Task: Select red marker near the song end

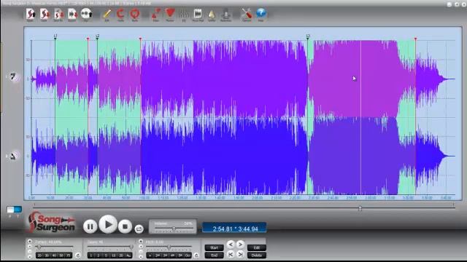Action: click(415, 39)
